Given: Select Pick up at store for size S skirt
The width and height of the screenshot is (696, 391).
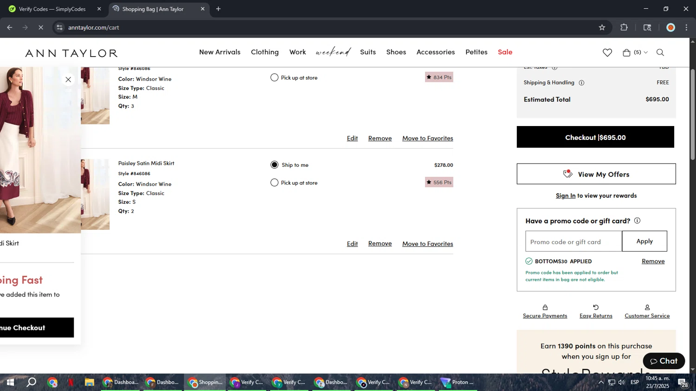Looking at the screenshot, I should point(274,183).
